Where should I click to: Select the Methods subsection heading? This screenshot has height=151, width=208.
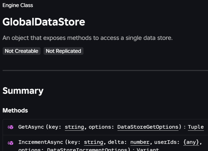pos(15,111)
